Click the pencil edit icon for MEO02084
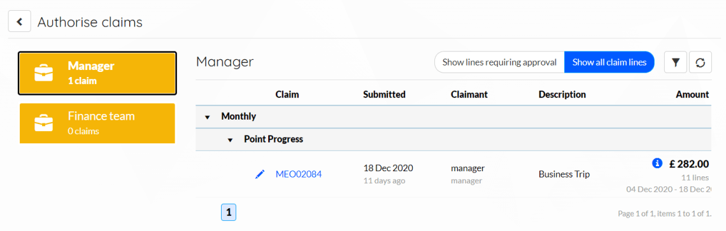The height and width of the screenshot is (231, 726). click(x=260, y=174)
